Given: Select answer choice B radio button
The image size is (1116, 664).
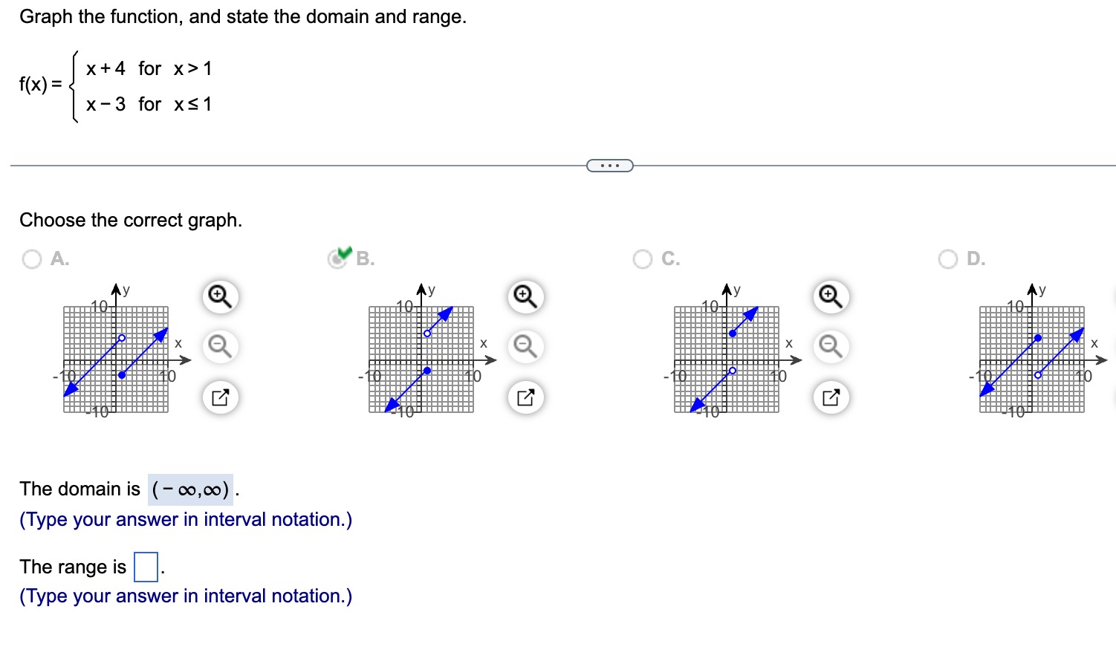Looking at the screenshot, I should (x=338, y=258).
